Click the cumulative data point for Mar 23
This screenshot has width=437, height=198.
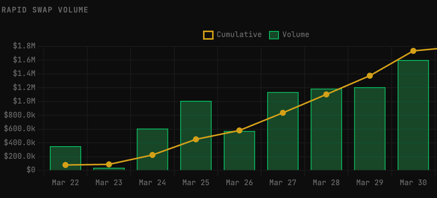click(x=109, y=164)
